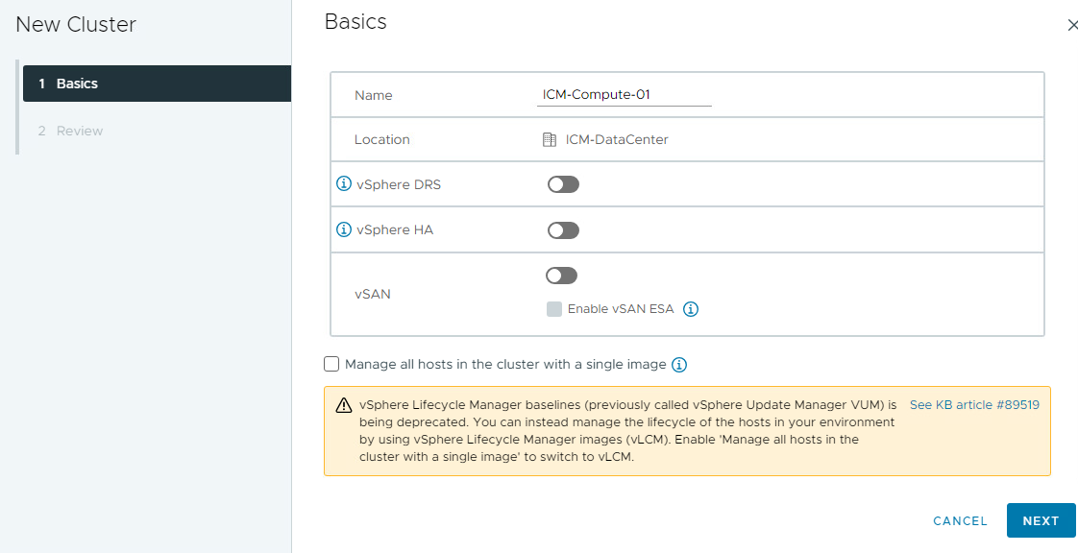Click the vSphere HA label
Viewport: 1078px width, 553px height.
point(395,230)
